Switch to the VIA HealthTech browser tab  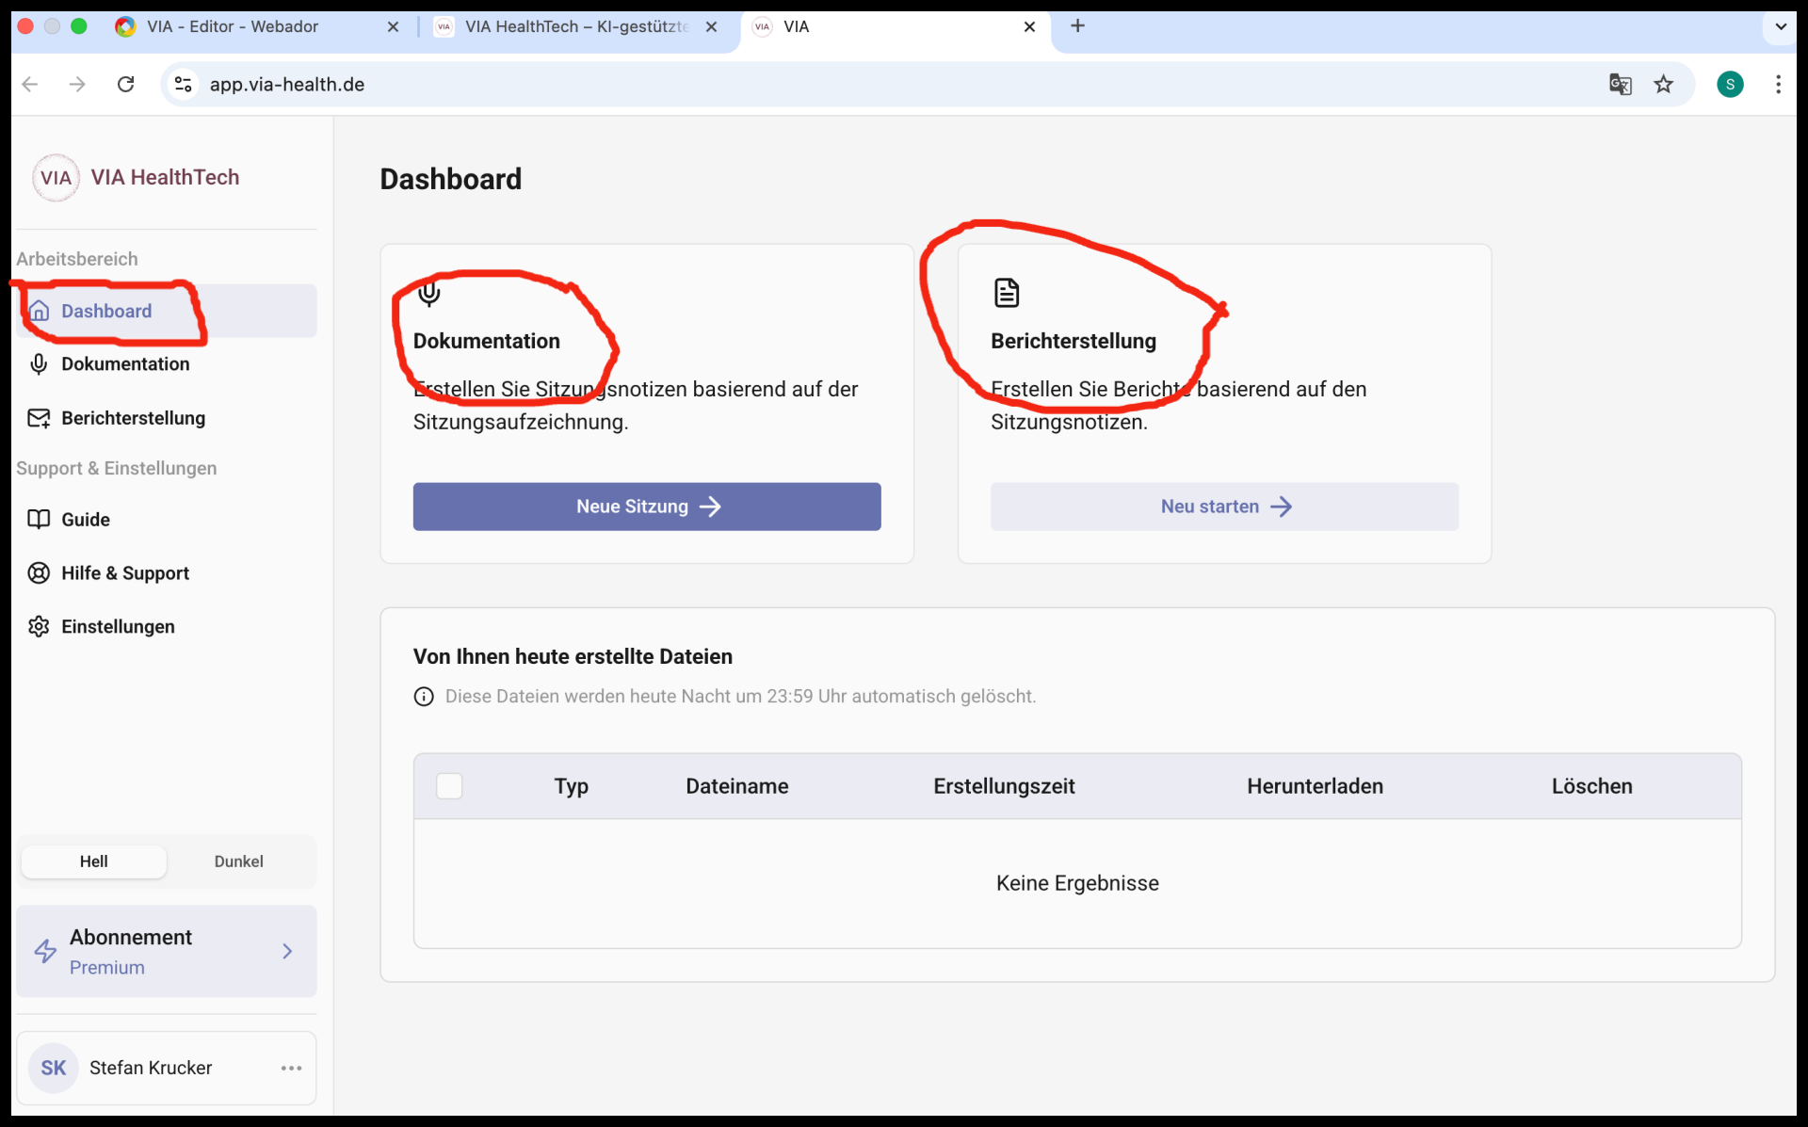(576, 26)
